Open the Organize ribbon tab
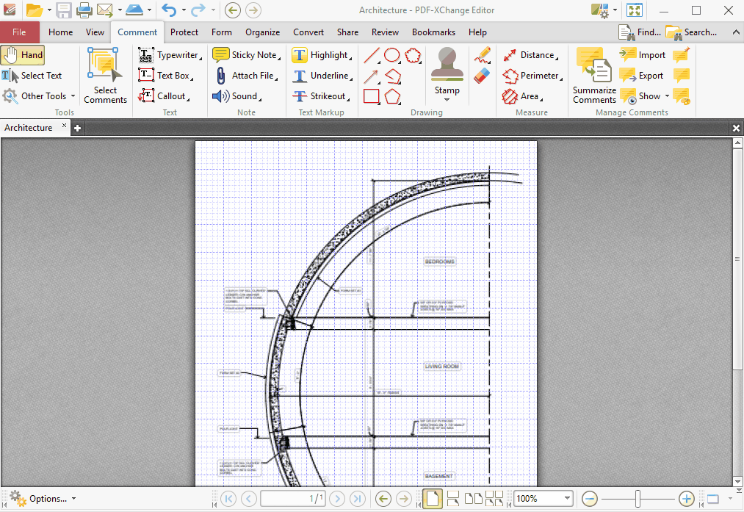744x512 pixels. tap(262, 32)
